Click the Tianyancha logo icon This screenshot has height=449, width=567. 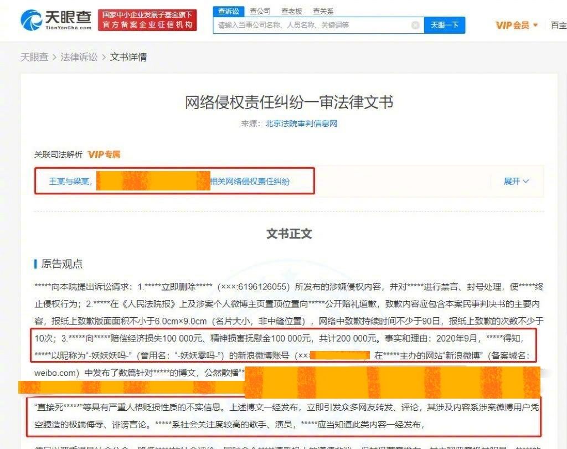[32, 19]
